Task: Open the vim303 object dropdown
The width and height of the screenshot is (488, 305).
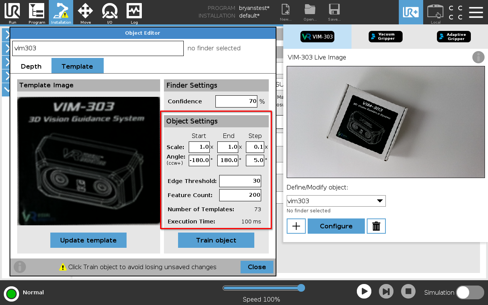Action: (336, 201)
